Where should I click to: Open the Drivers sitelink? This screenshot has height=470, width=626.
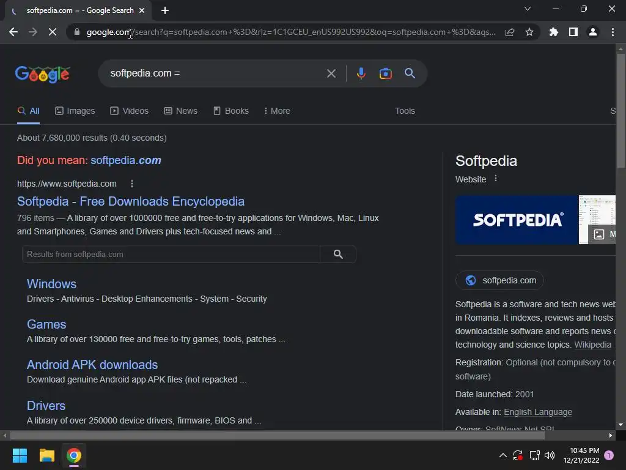pos(46,406)
